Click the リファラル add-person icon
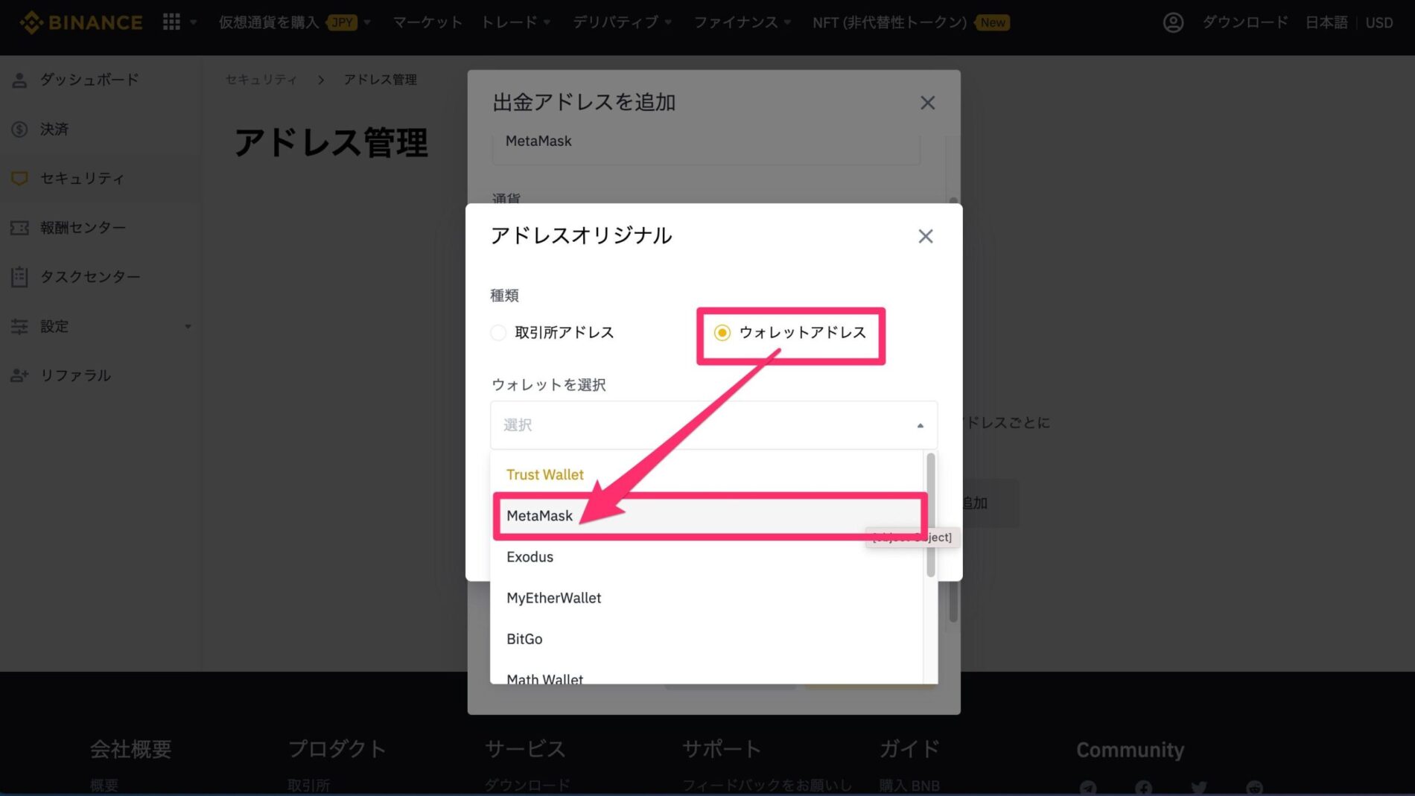The image size is (1415, 796). 20,375
